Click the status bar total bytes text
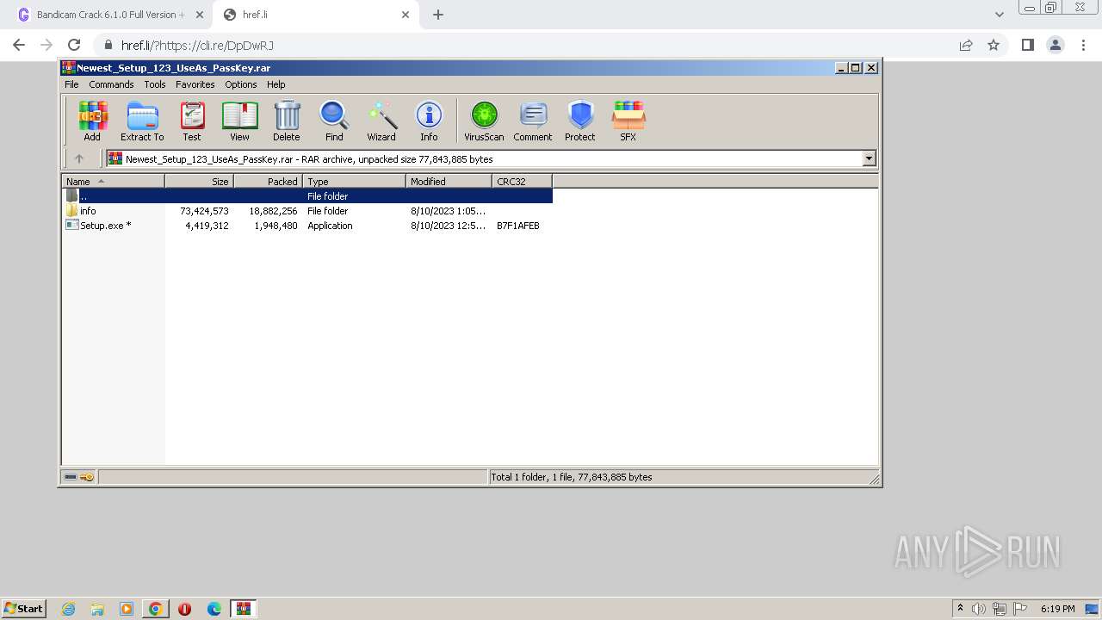 coord(572,477)
